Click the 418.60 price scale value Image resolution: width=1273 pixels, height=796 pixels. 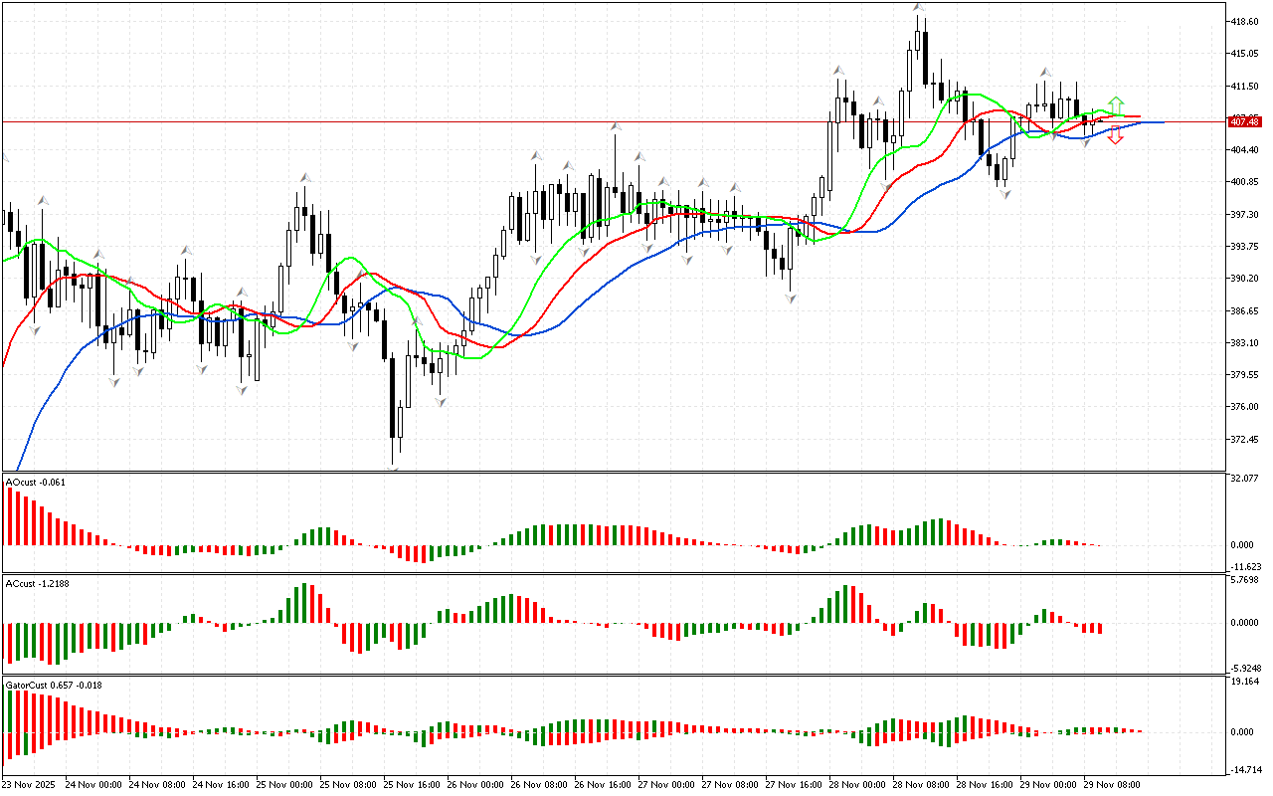[1245, 21]
